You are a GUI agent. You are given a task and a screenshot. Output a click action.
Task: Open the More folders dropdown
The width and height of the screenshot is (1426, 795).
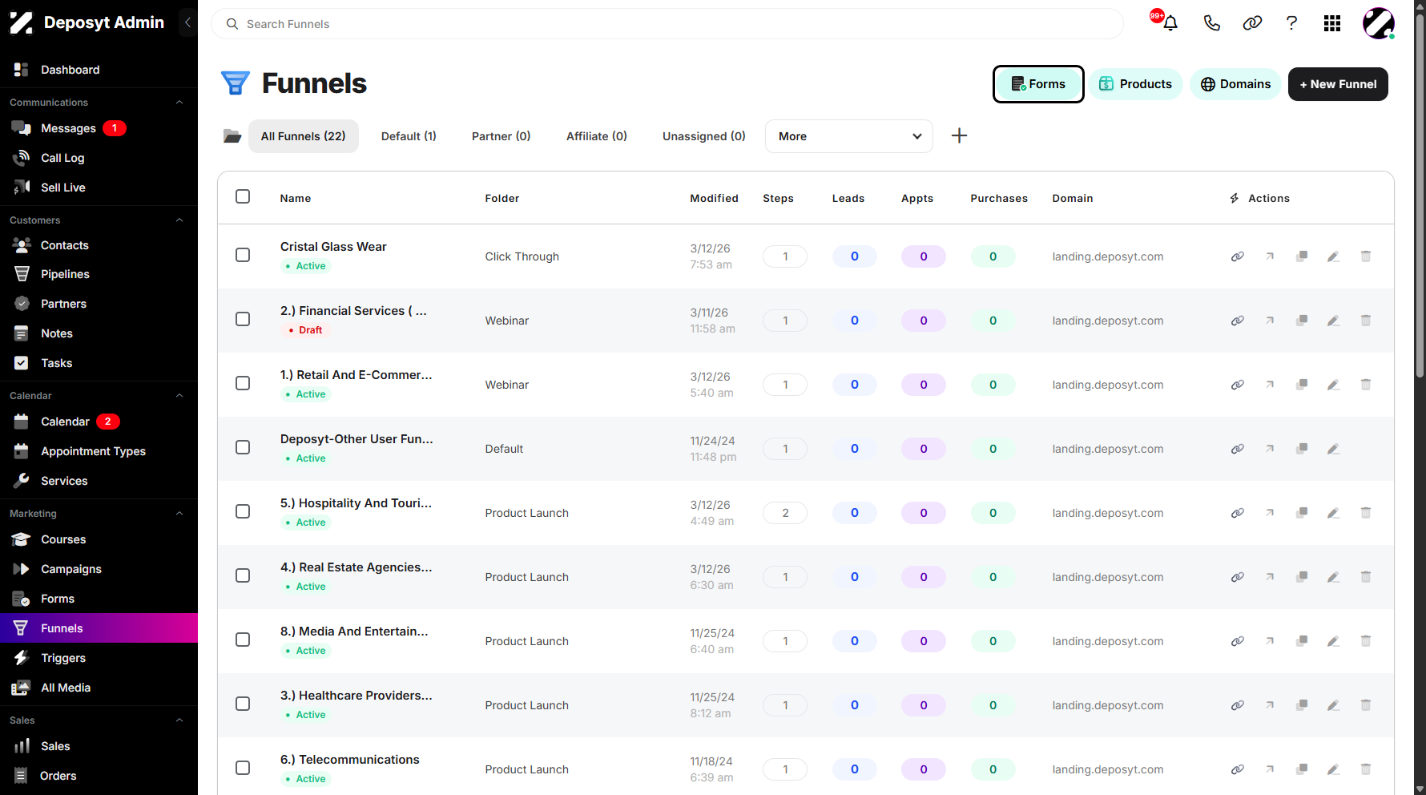[849, 136]
